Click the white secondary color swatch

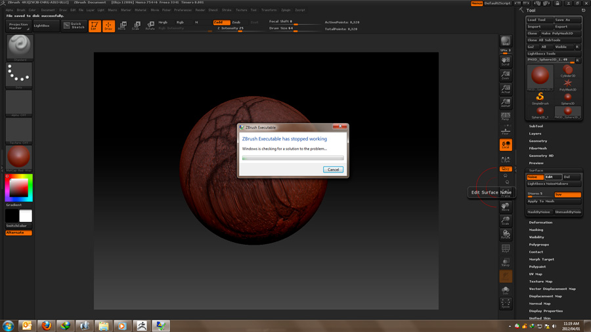coord(26,216)
